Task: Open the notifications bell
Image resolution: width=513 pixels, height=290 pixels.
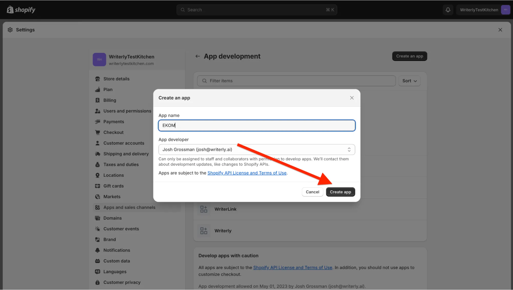Action: pos(448,10)
